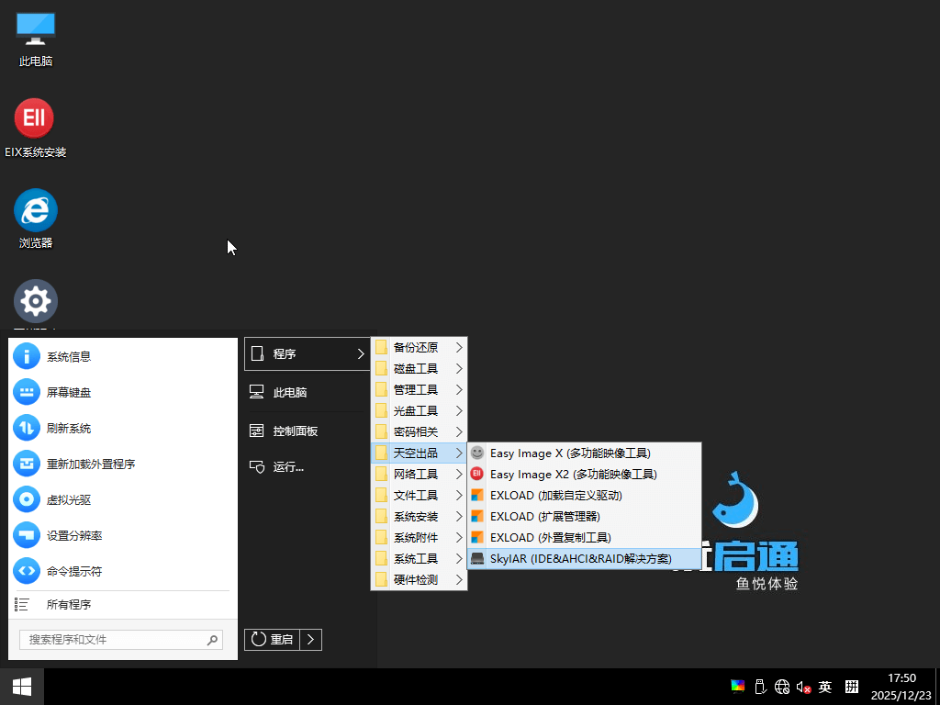Show 所有程序 list

[123, 604]
